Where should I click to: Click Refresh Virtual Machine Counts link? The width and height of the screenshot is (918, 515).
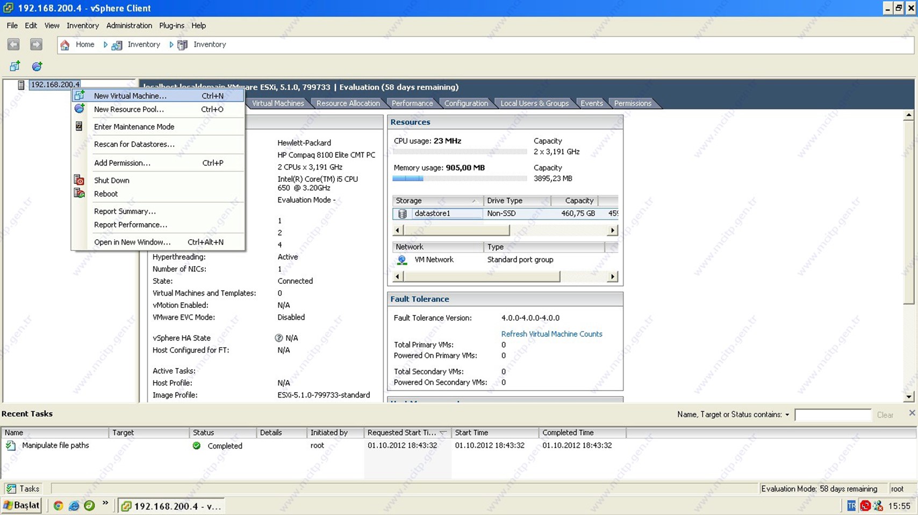click(551, 334)
